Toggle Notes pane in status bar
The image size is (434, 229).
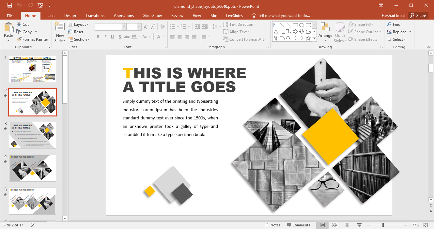(x=272, y=225)
